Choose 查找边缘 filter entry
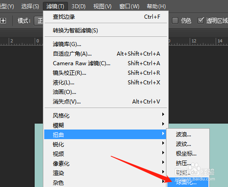Viewport: 228px width, 187px height. [x=106, y=17]
